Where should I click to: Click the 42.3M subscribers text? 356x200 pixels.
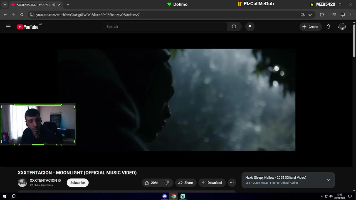pos(41,185)
